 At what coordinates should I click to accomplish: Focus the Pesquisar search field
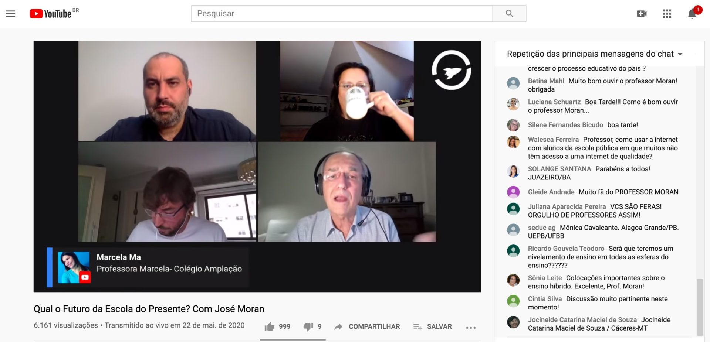pyautogui.click(x=342, y=14)
